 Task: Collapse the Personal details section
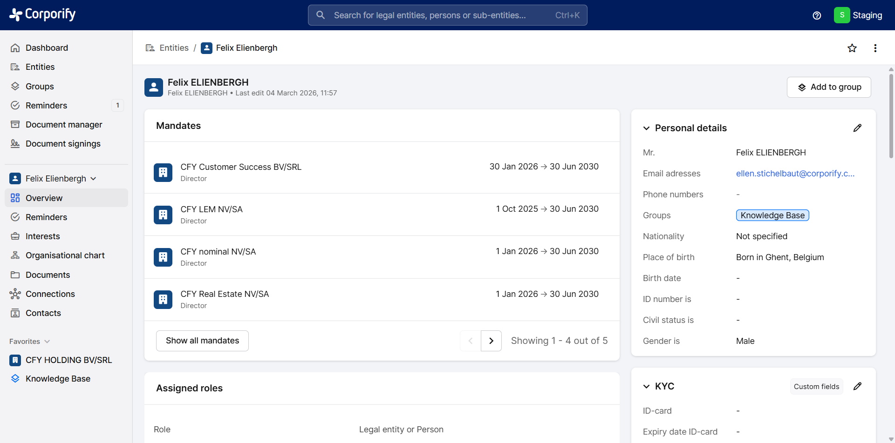click(x=646, y=128)
